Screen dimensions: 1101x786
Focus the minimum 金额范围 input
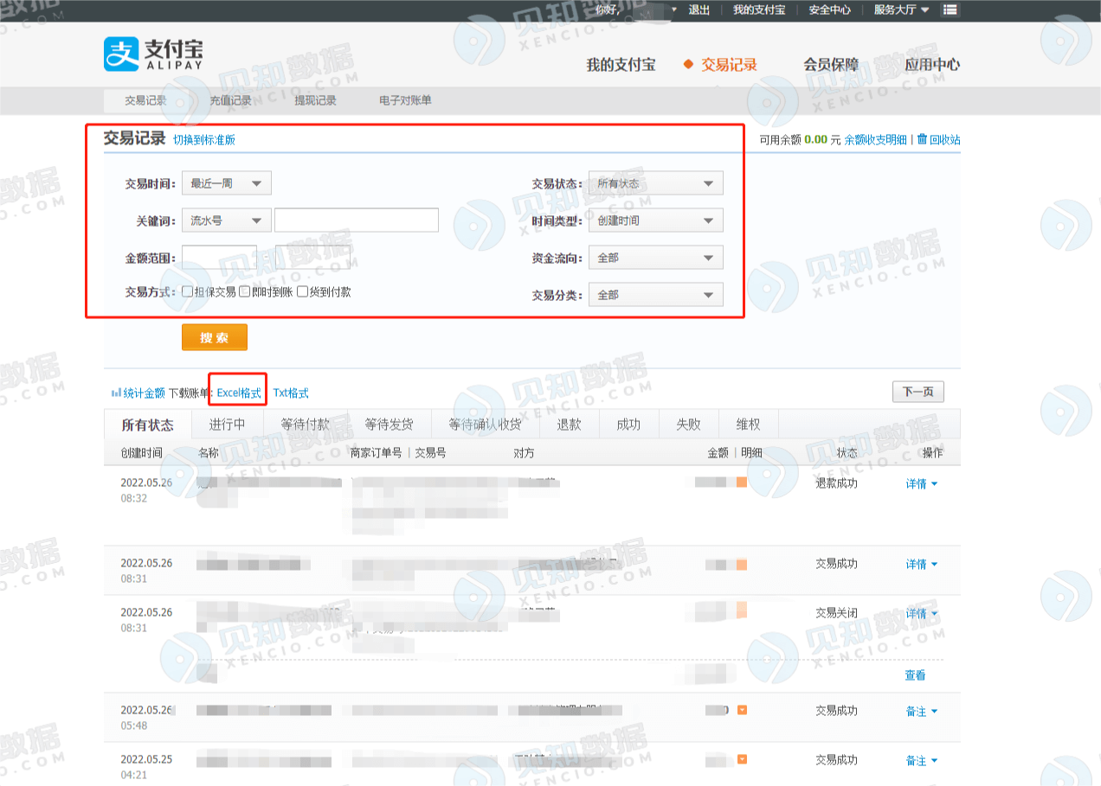[219, 258]
